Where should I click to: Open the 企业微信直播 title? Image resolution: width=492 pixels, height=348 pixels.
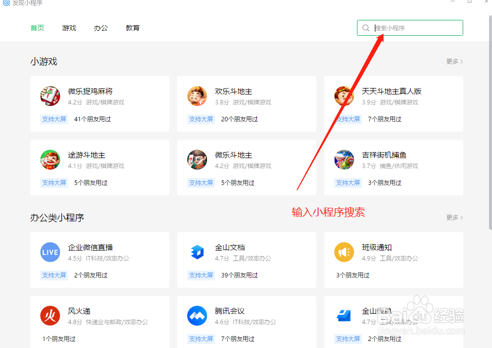(90, 248)
